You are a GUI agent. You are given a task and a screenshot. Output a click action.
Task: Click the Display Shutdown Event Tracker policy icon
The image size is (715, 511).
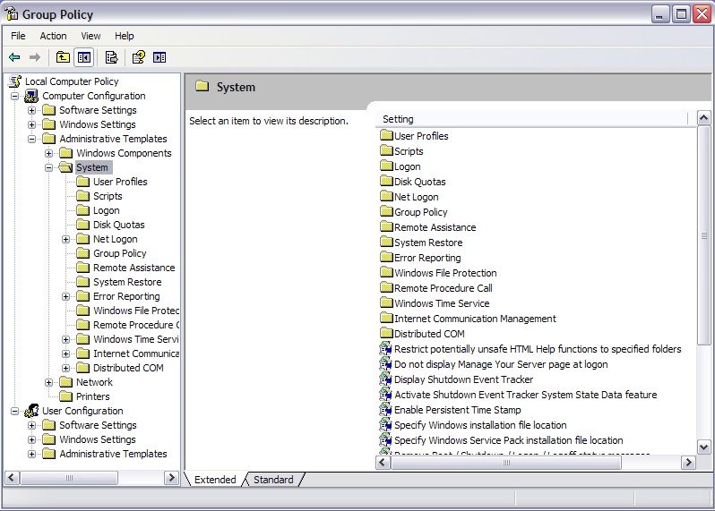(x=385, y=379)
